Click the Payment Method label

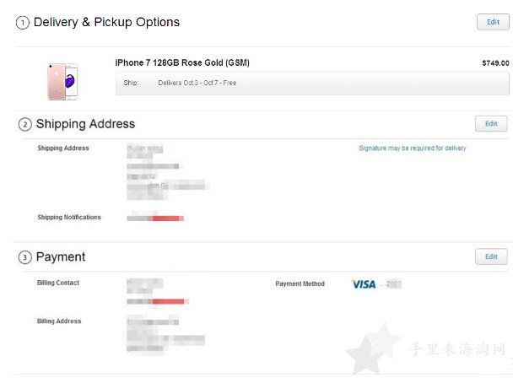pos(300,284)
